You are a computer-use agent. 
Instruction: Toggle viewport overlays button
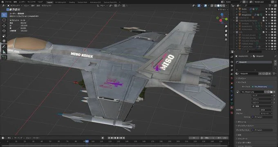[x=205, y=6]
